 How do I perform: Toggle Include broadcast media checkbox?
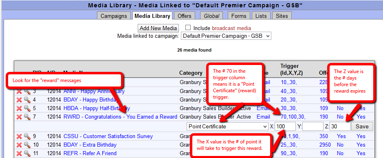tap(188, 28)
